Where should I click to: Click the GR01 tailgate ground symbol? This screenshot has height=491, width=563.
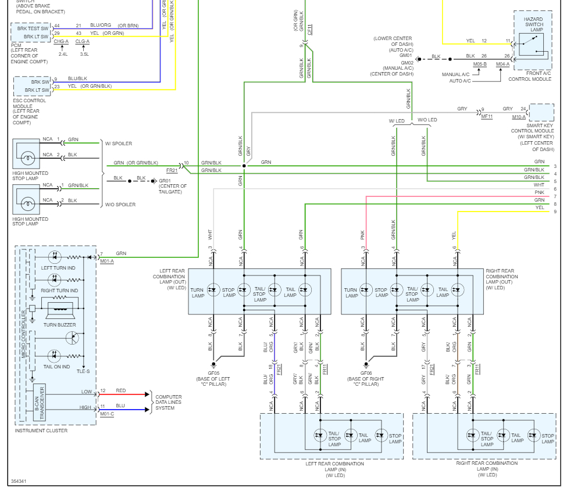[x=154, y=181]
